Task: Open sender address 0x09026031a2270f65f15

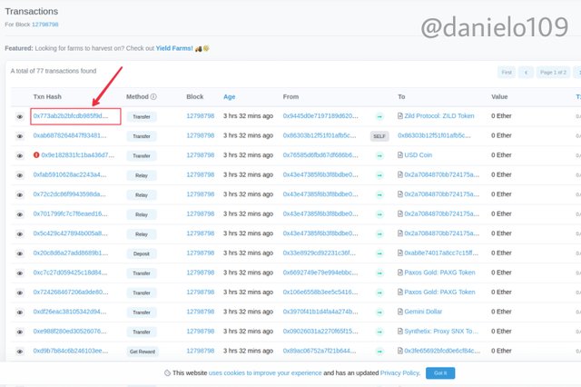Action: point(320,332)
